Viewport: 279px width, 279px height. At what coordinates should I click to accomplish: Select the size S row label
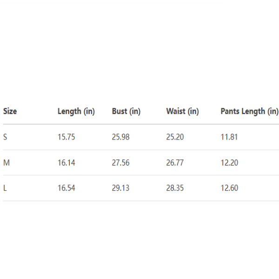click(5, 137)
